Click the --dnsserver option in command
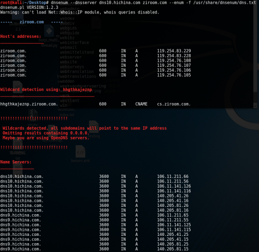Image resolution: width=259 pixels, height=252 pixels. tap(83, 3)
